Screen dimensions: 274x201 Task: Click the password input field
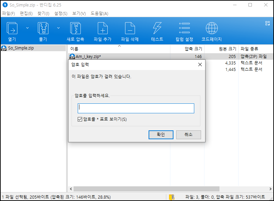pos(136,108)
